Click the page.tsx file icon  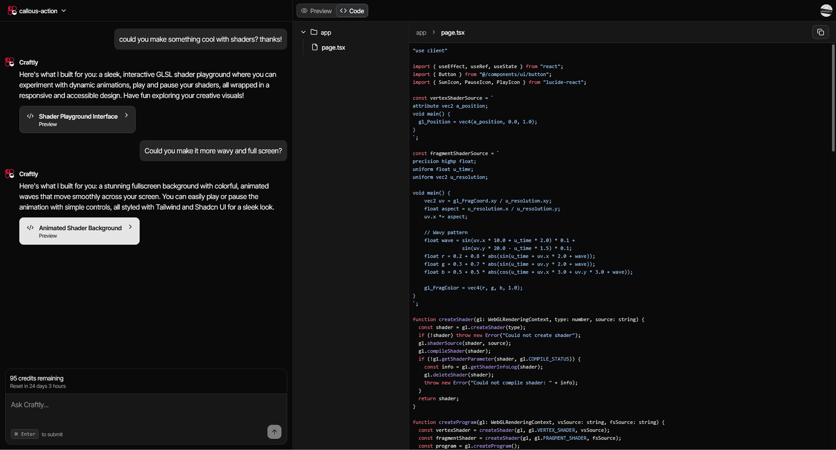click(x=315, y=47)
